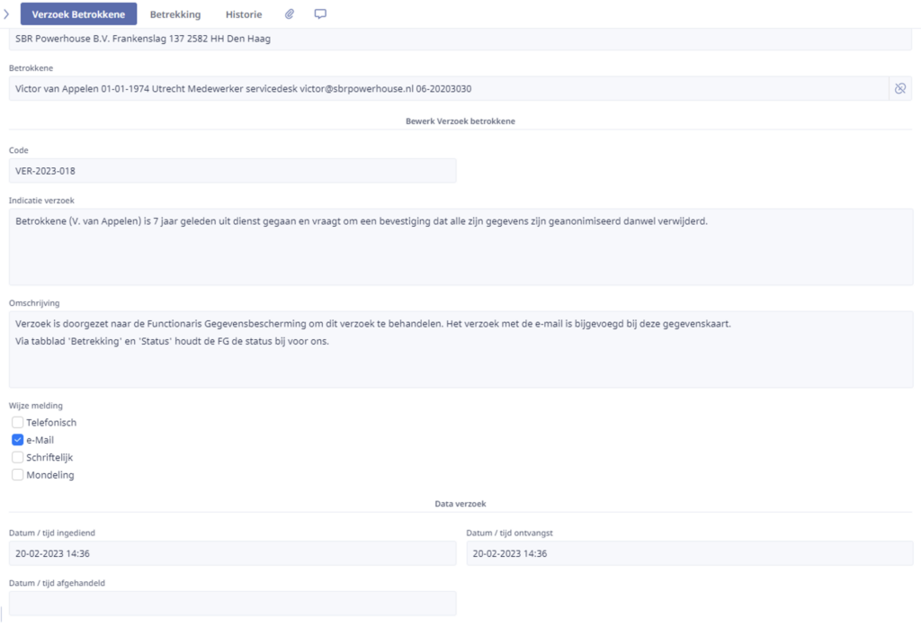
Task: Go to the Historie tab
Action: [244, 14]
